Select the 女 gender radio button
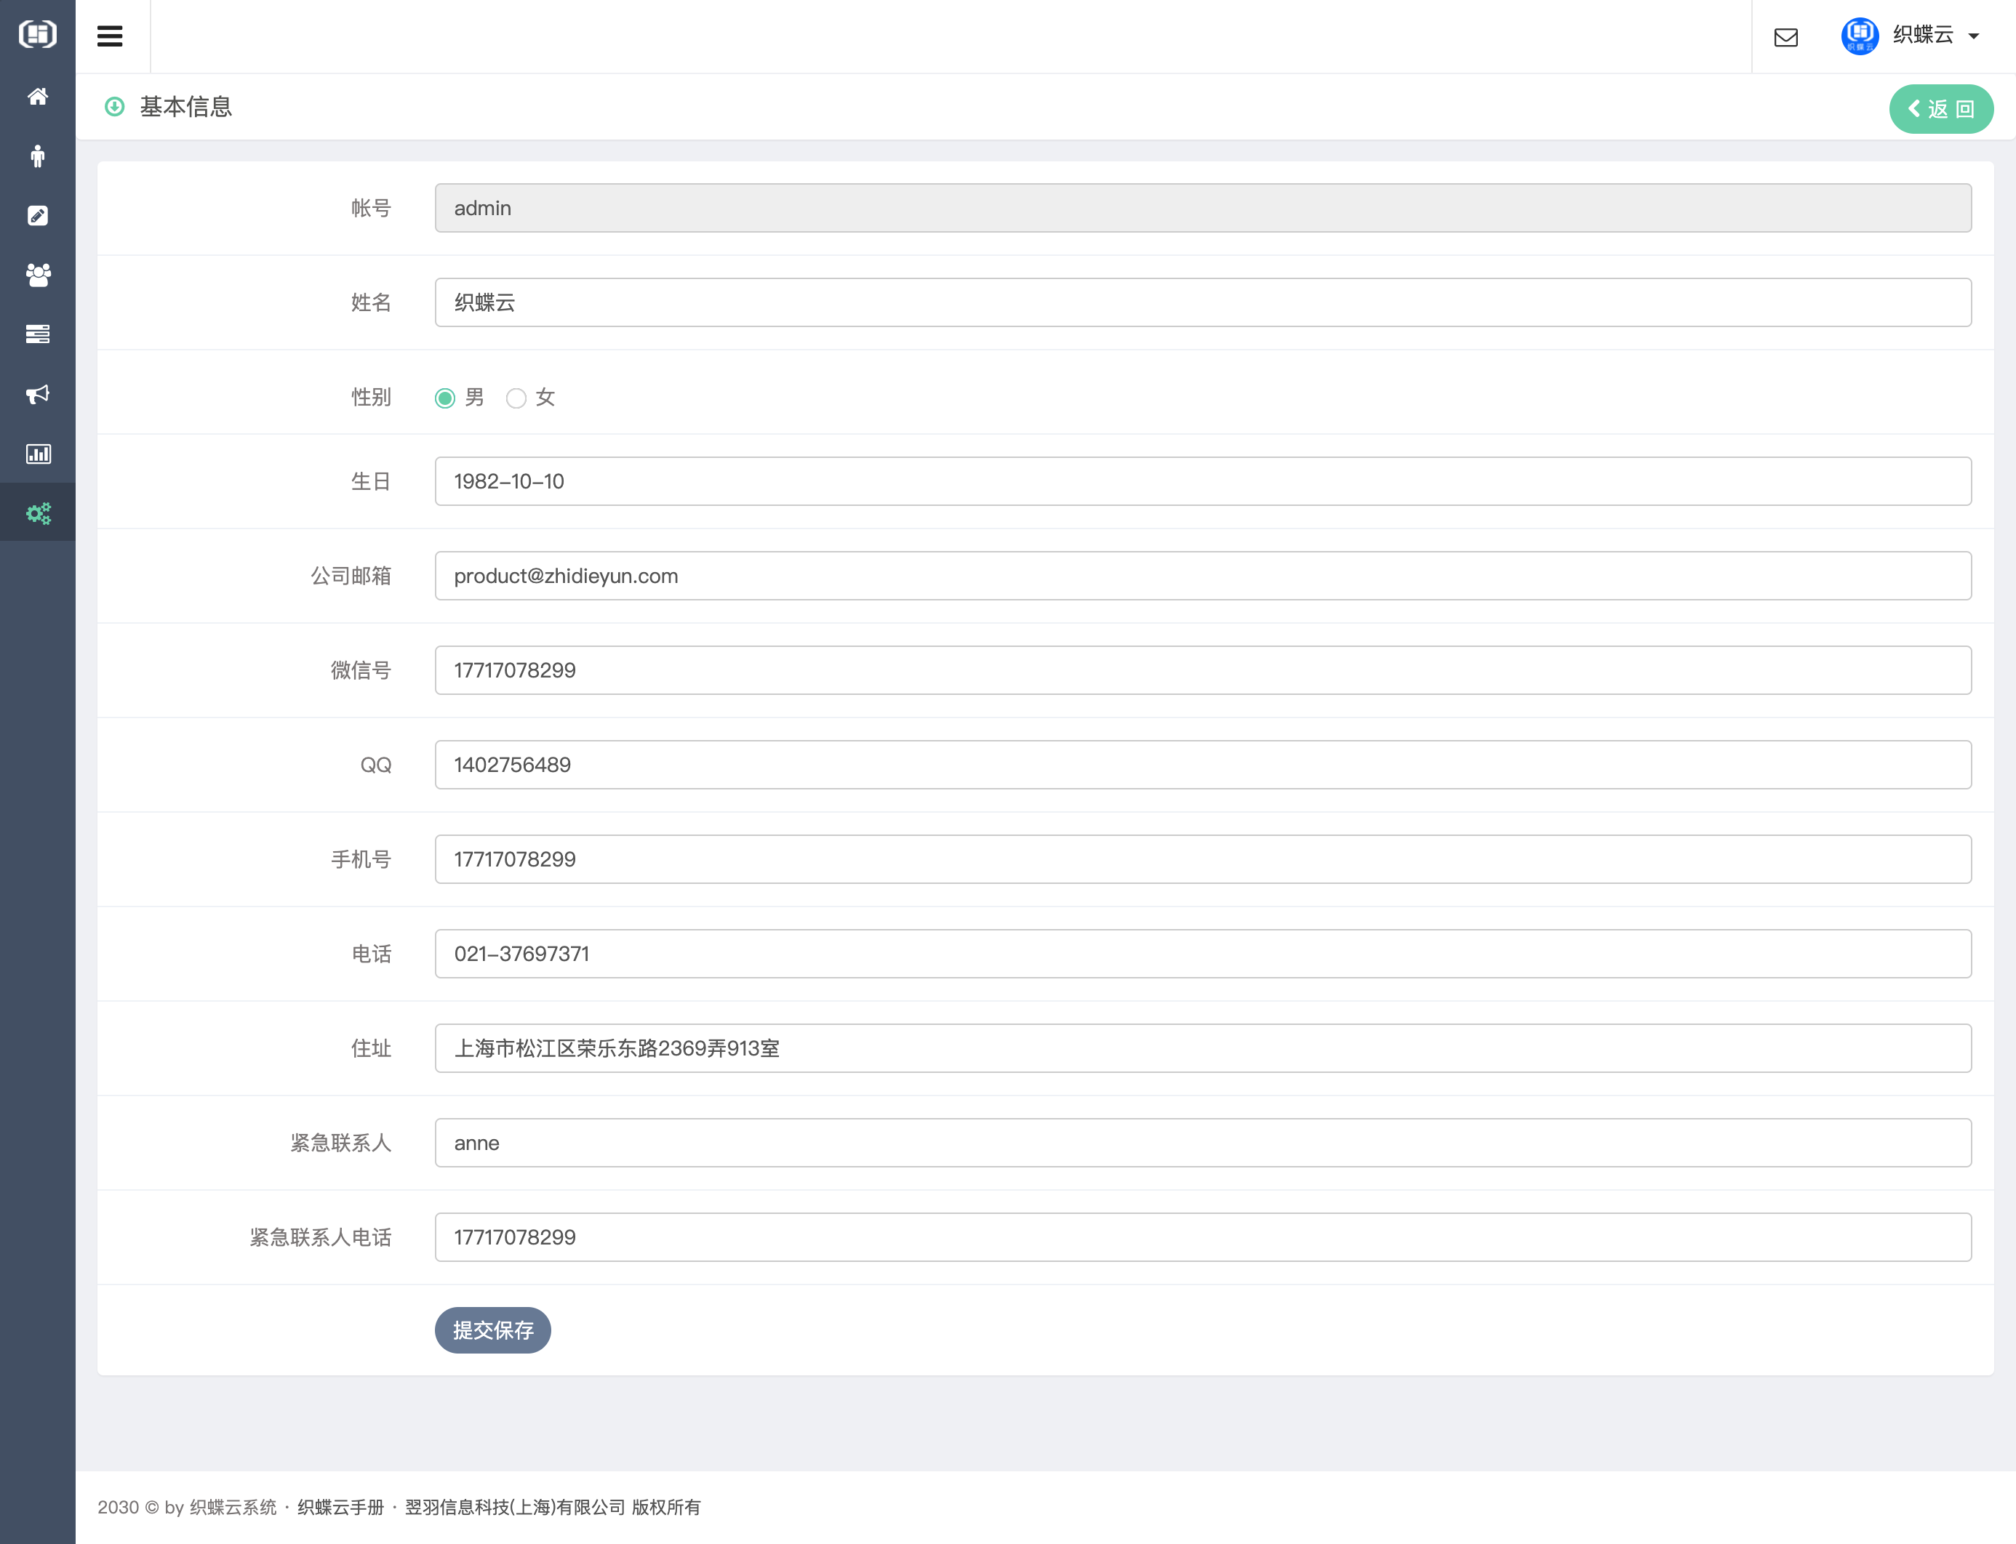2016x1544 pixels. click(x=516, y=398)
